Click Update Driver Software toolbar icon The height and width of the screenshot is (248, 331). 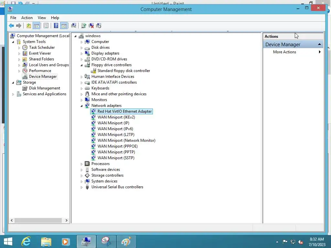tap(84, 26)
